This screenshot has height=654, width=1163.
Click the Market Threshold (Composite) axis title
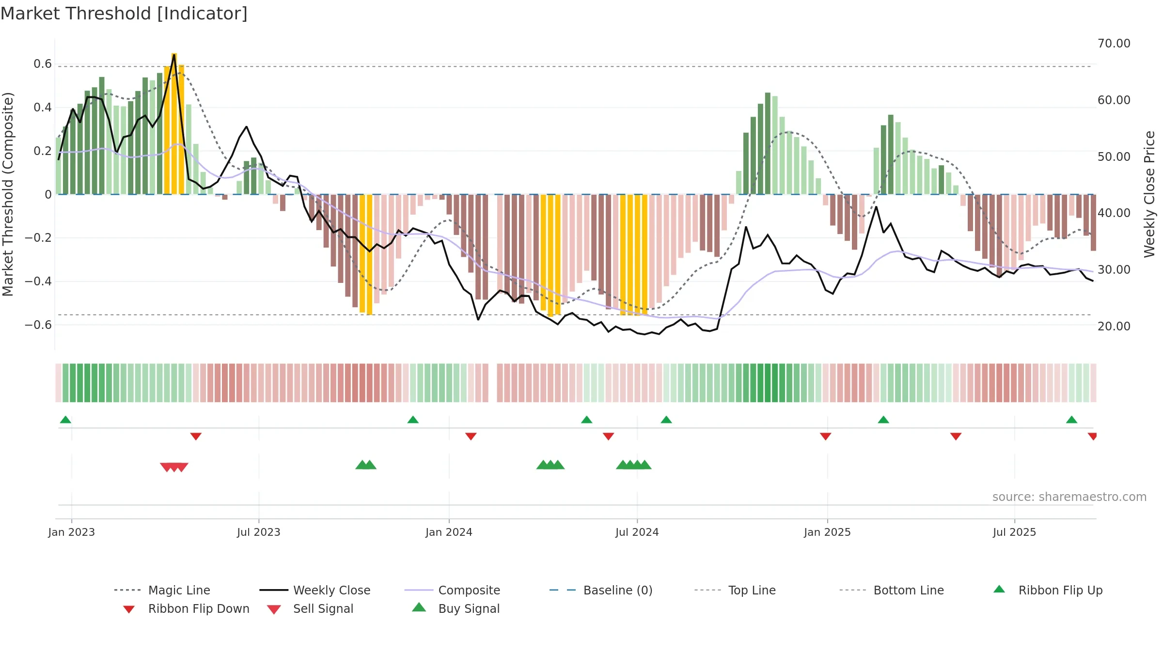(x=8, y=194)
